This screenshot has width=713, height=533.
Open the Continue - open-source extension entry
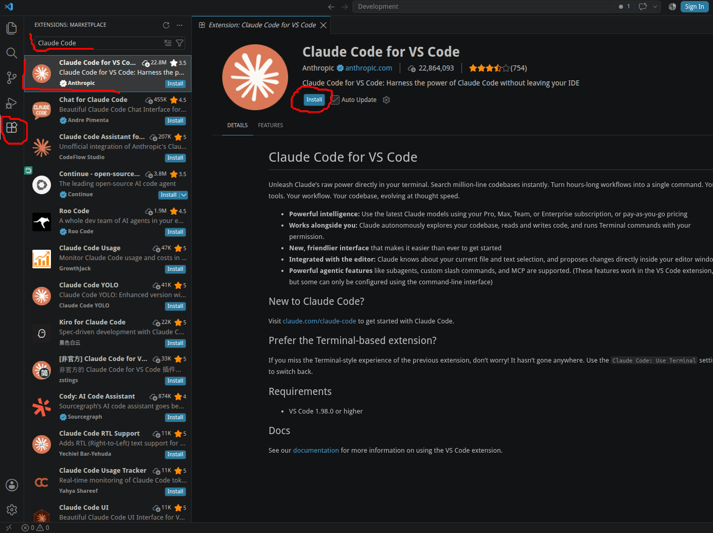click(108, 184)
